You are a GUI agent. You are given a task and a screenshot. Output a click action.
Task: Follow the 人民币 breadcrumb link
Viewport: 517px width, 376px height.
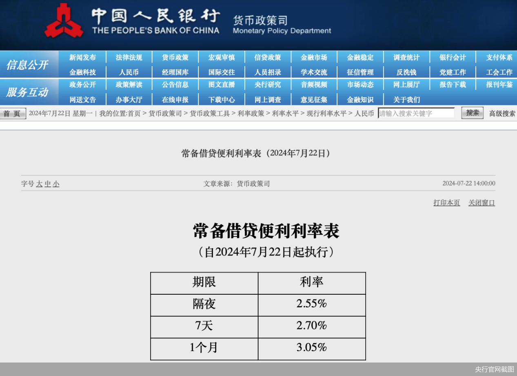(x=364, y=114)
